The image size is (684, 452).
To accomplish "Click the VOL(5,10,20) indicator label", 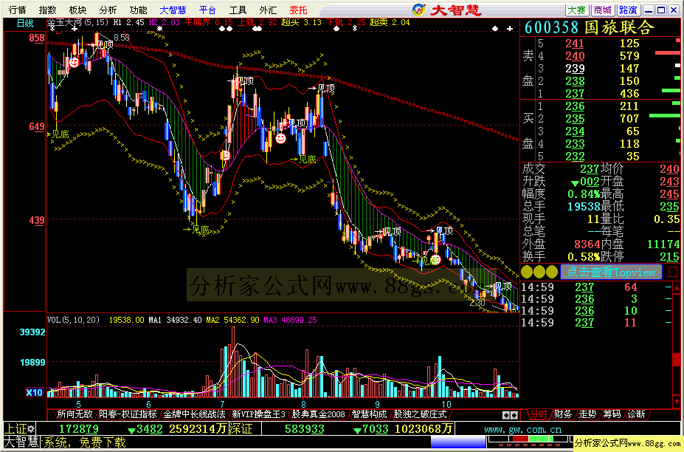I will click(73, 320).
